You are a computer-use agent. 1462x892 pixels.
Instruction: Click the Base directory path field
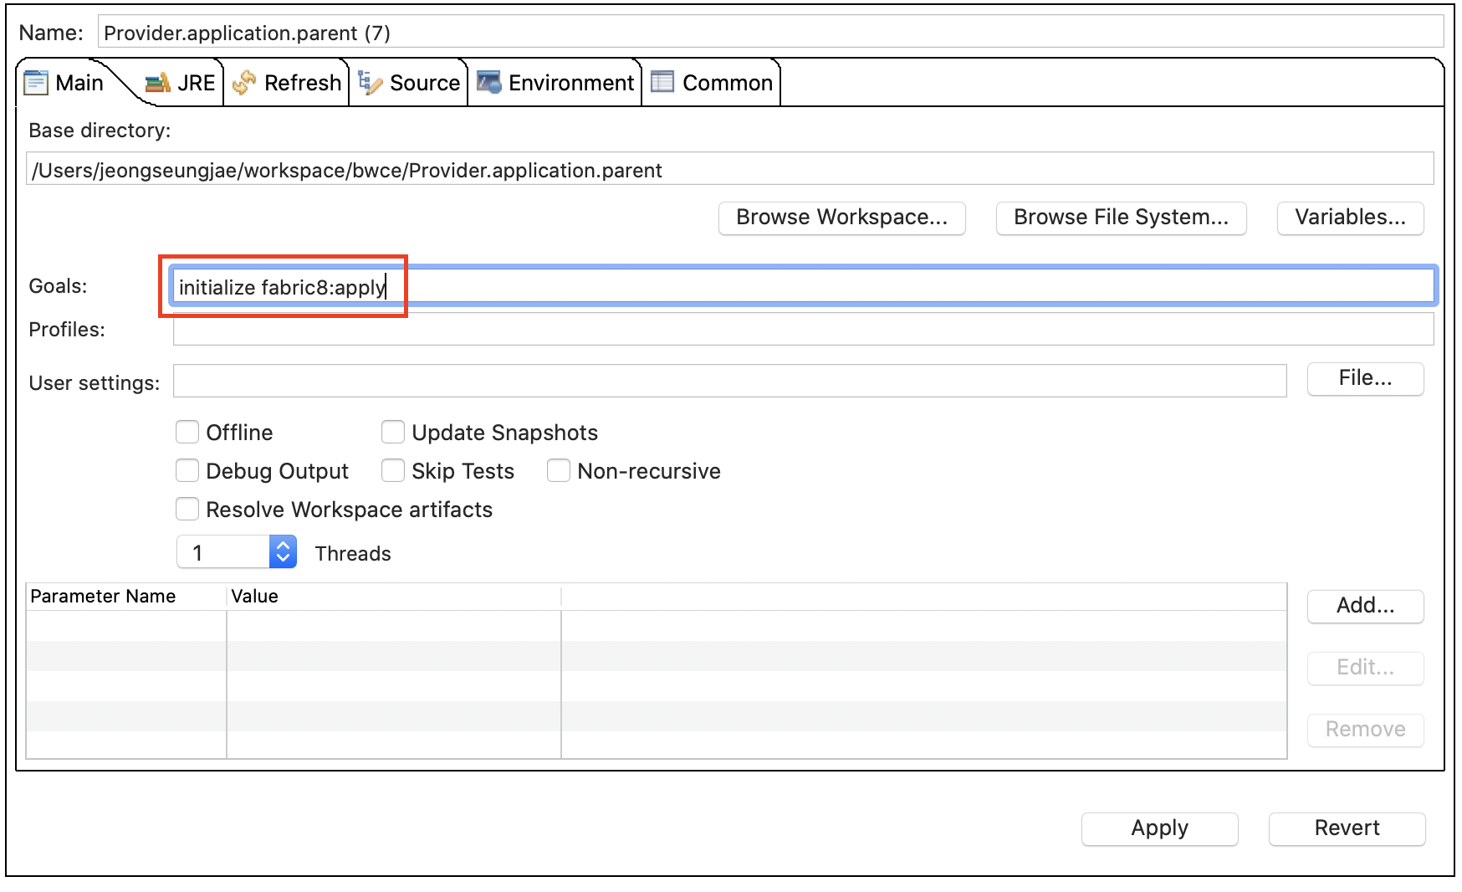tap(729, 170)
